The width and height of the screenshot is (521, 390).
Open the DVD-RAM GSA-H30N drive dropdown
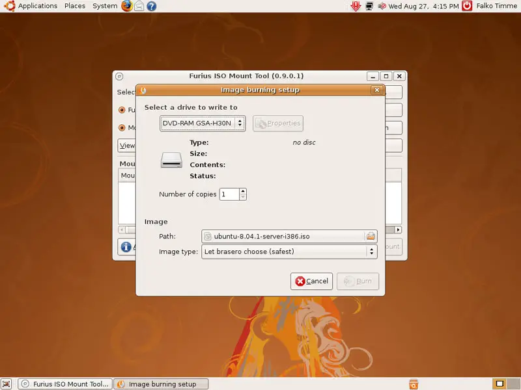pos(203,123)
